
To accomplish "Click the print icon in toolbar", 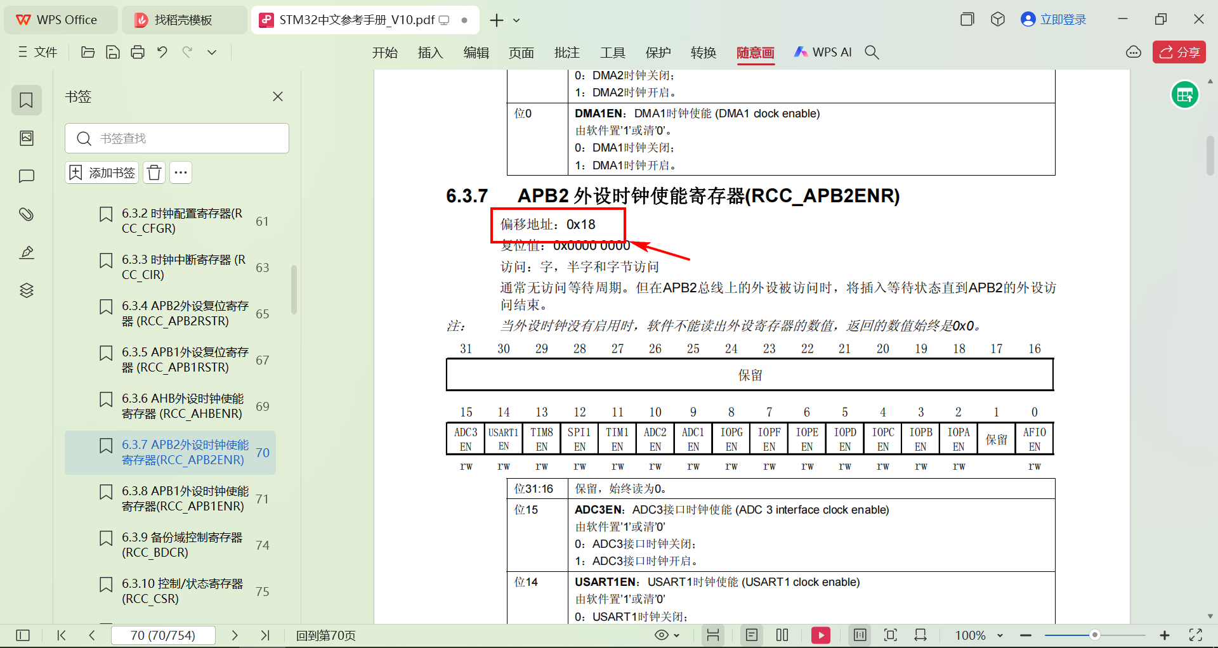I will 138,53.
